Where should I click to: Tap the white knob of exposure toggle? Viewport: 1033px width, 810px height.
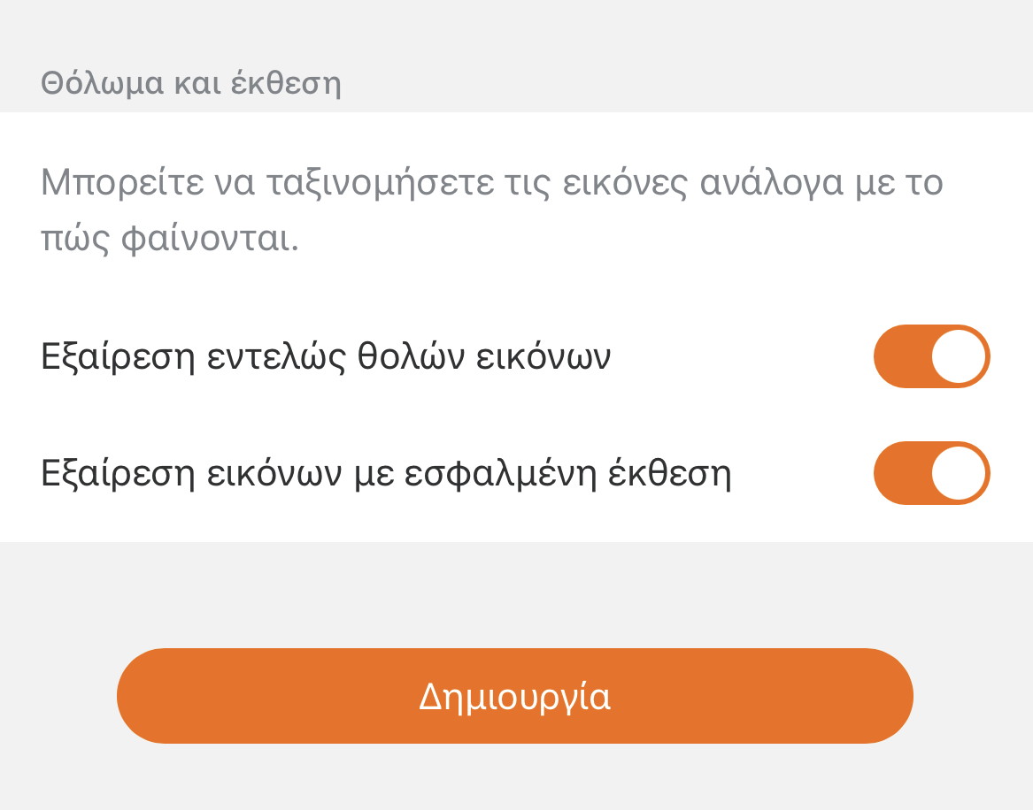pyautogui.click(x=959, y=473)
